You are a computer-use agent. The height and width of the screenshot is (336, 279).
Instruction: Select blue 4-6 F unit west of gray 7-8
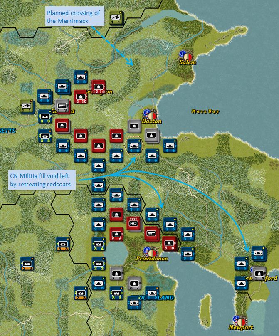(x=99, y=283)
